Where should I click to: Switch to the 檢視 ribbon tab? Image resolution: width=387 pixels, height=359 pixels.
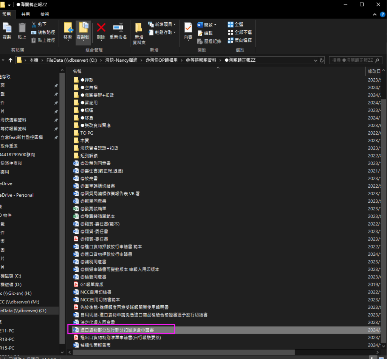(45, 14)
